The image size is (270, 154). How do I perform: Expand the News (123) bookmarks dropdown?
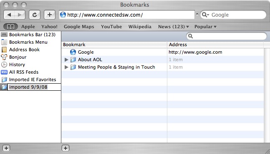point(174,27)
